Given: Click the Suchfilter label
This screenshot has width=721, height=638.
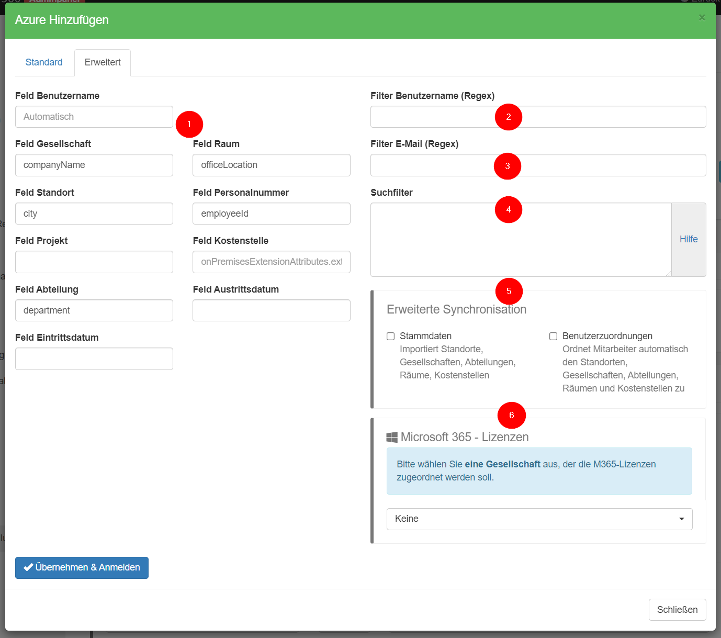Looking at the screenshot, I should coord(391,193).
